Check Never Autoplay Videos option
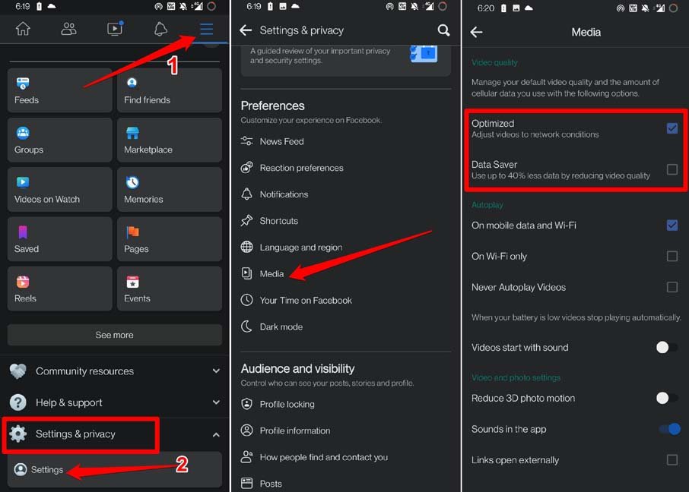This screenshot has width=689, height=492. 672,287
